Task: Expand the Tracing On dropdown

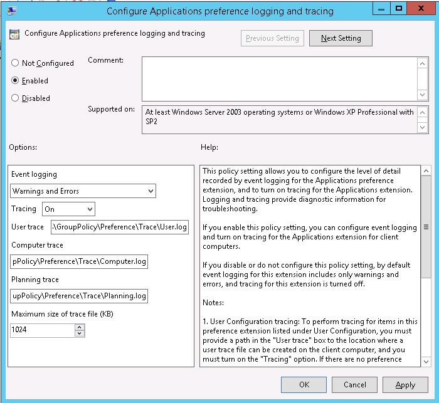Action: (68, 209)
